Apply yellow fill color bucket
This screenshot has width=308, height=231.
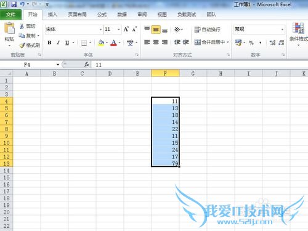pyautogui.click(x=101, y=43)
